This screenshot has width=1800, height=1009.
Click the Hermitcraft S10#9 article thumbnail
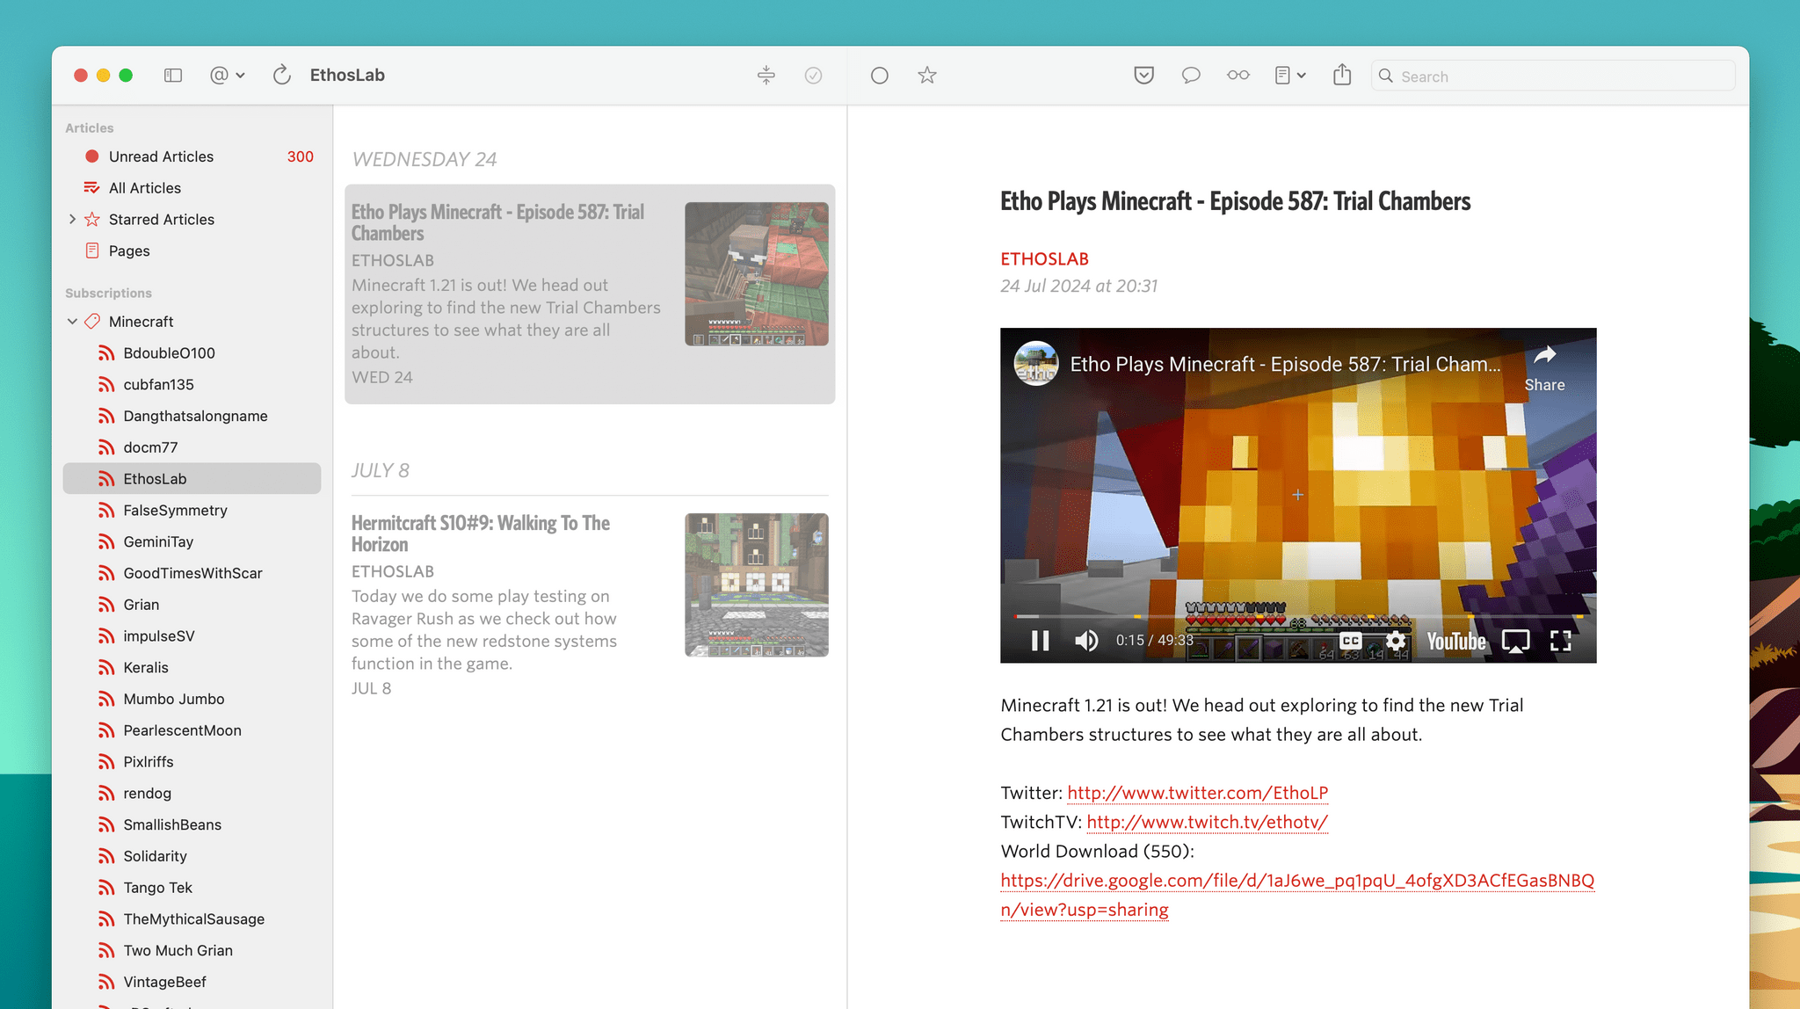coord(755,584)
